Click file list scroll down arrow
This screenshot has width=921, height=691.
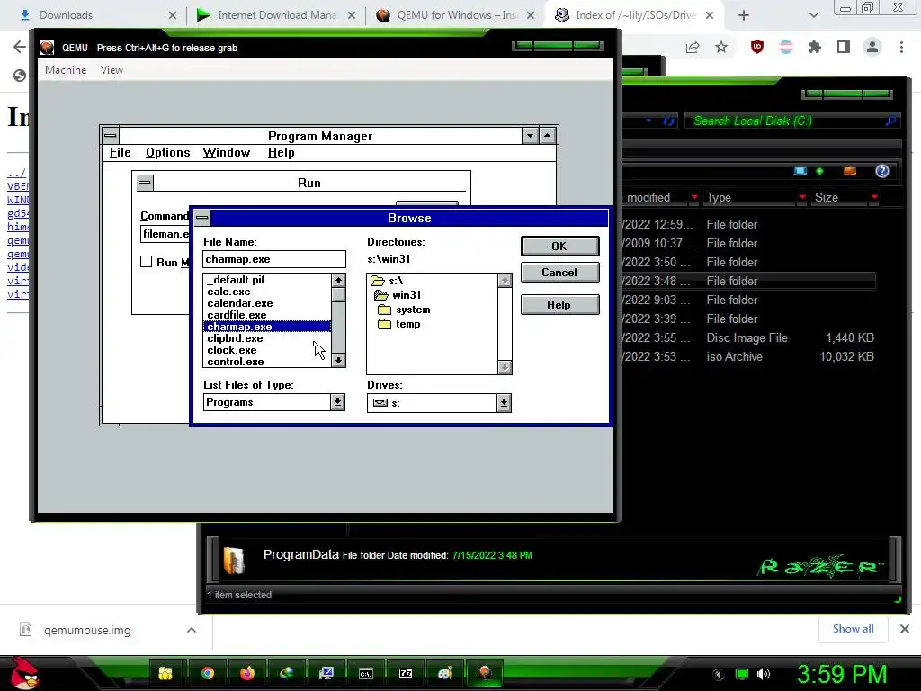(338, 360)
